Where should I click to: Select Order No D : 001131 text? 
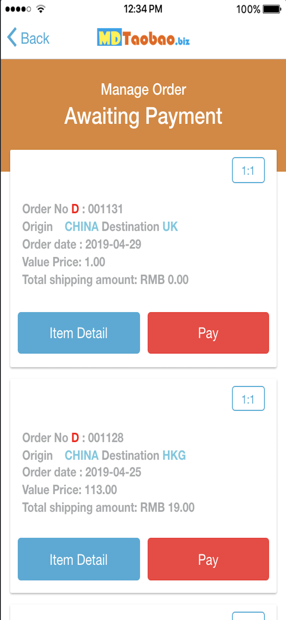[72, 209]
